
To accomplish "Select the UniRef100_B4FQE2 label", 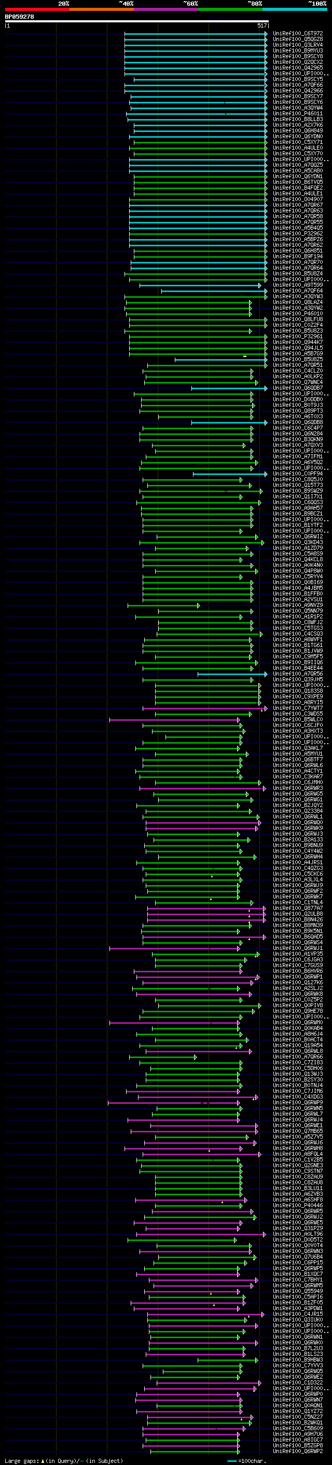I will 298,188.
